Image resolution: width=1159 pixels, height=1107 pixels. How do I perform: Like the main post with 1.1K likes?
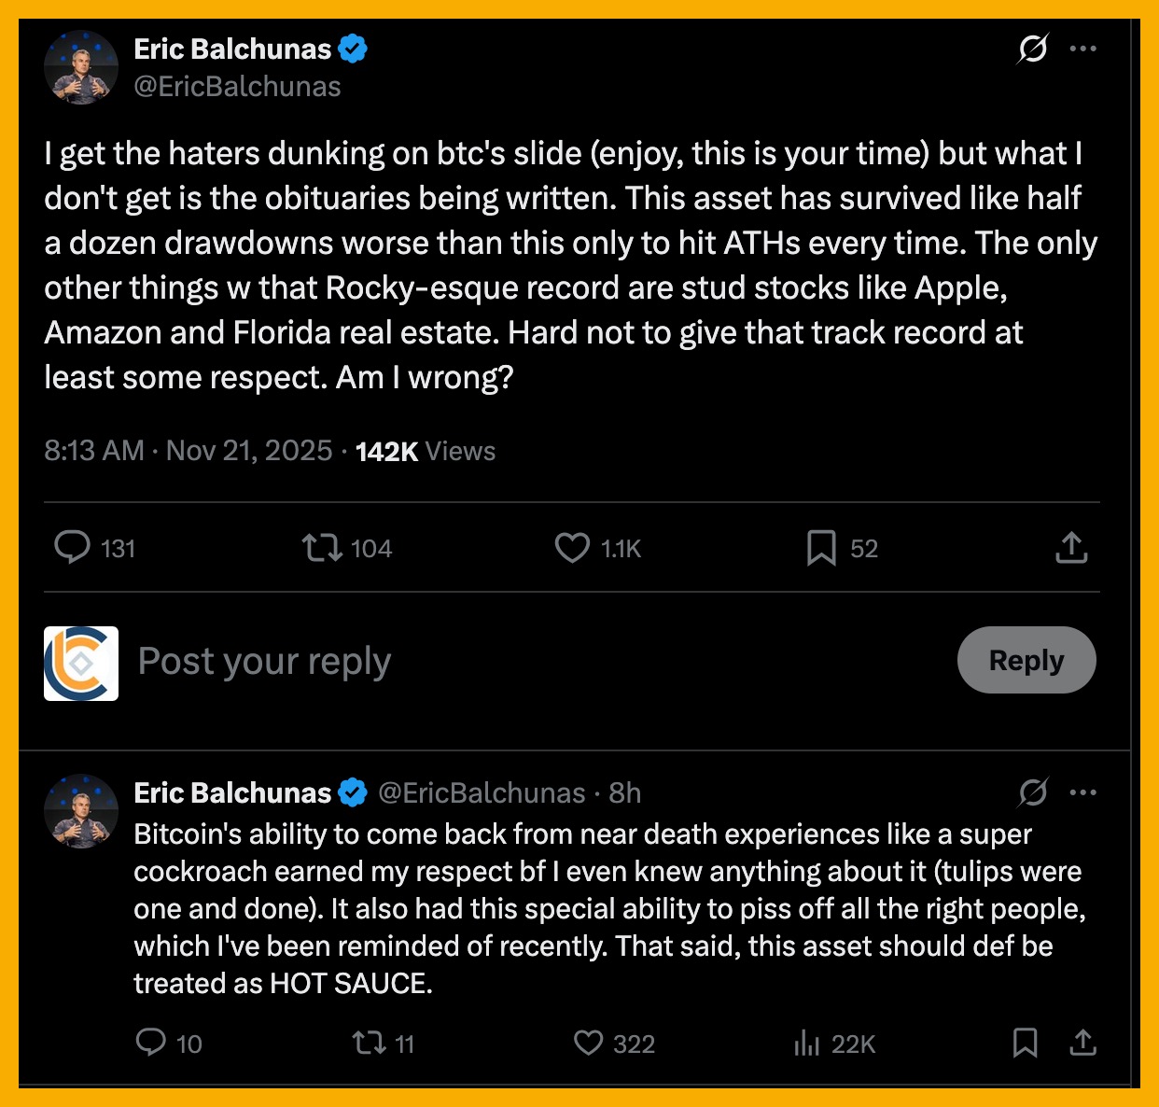(572, 548)
